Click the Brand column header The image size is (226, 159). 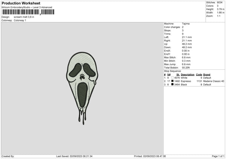click(207, 75)
